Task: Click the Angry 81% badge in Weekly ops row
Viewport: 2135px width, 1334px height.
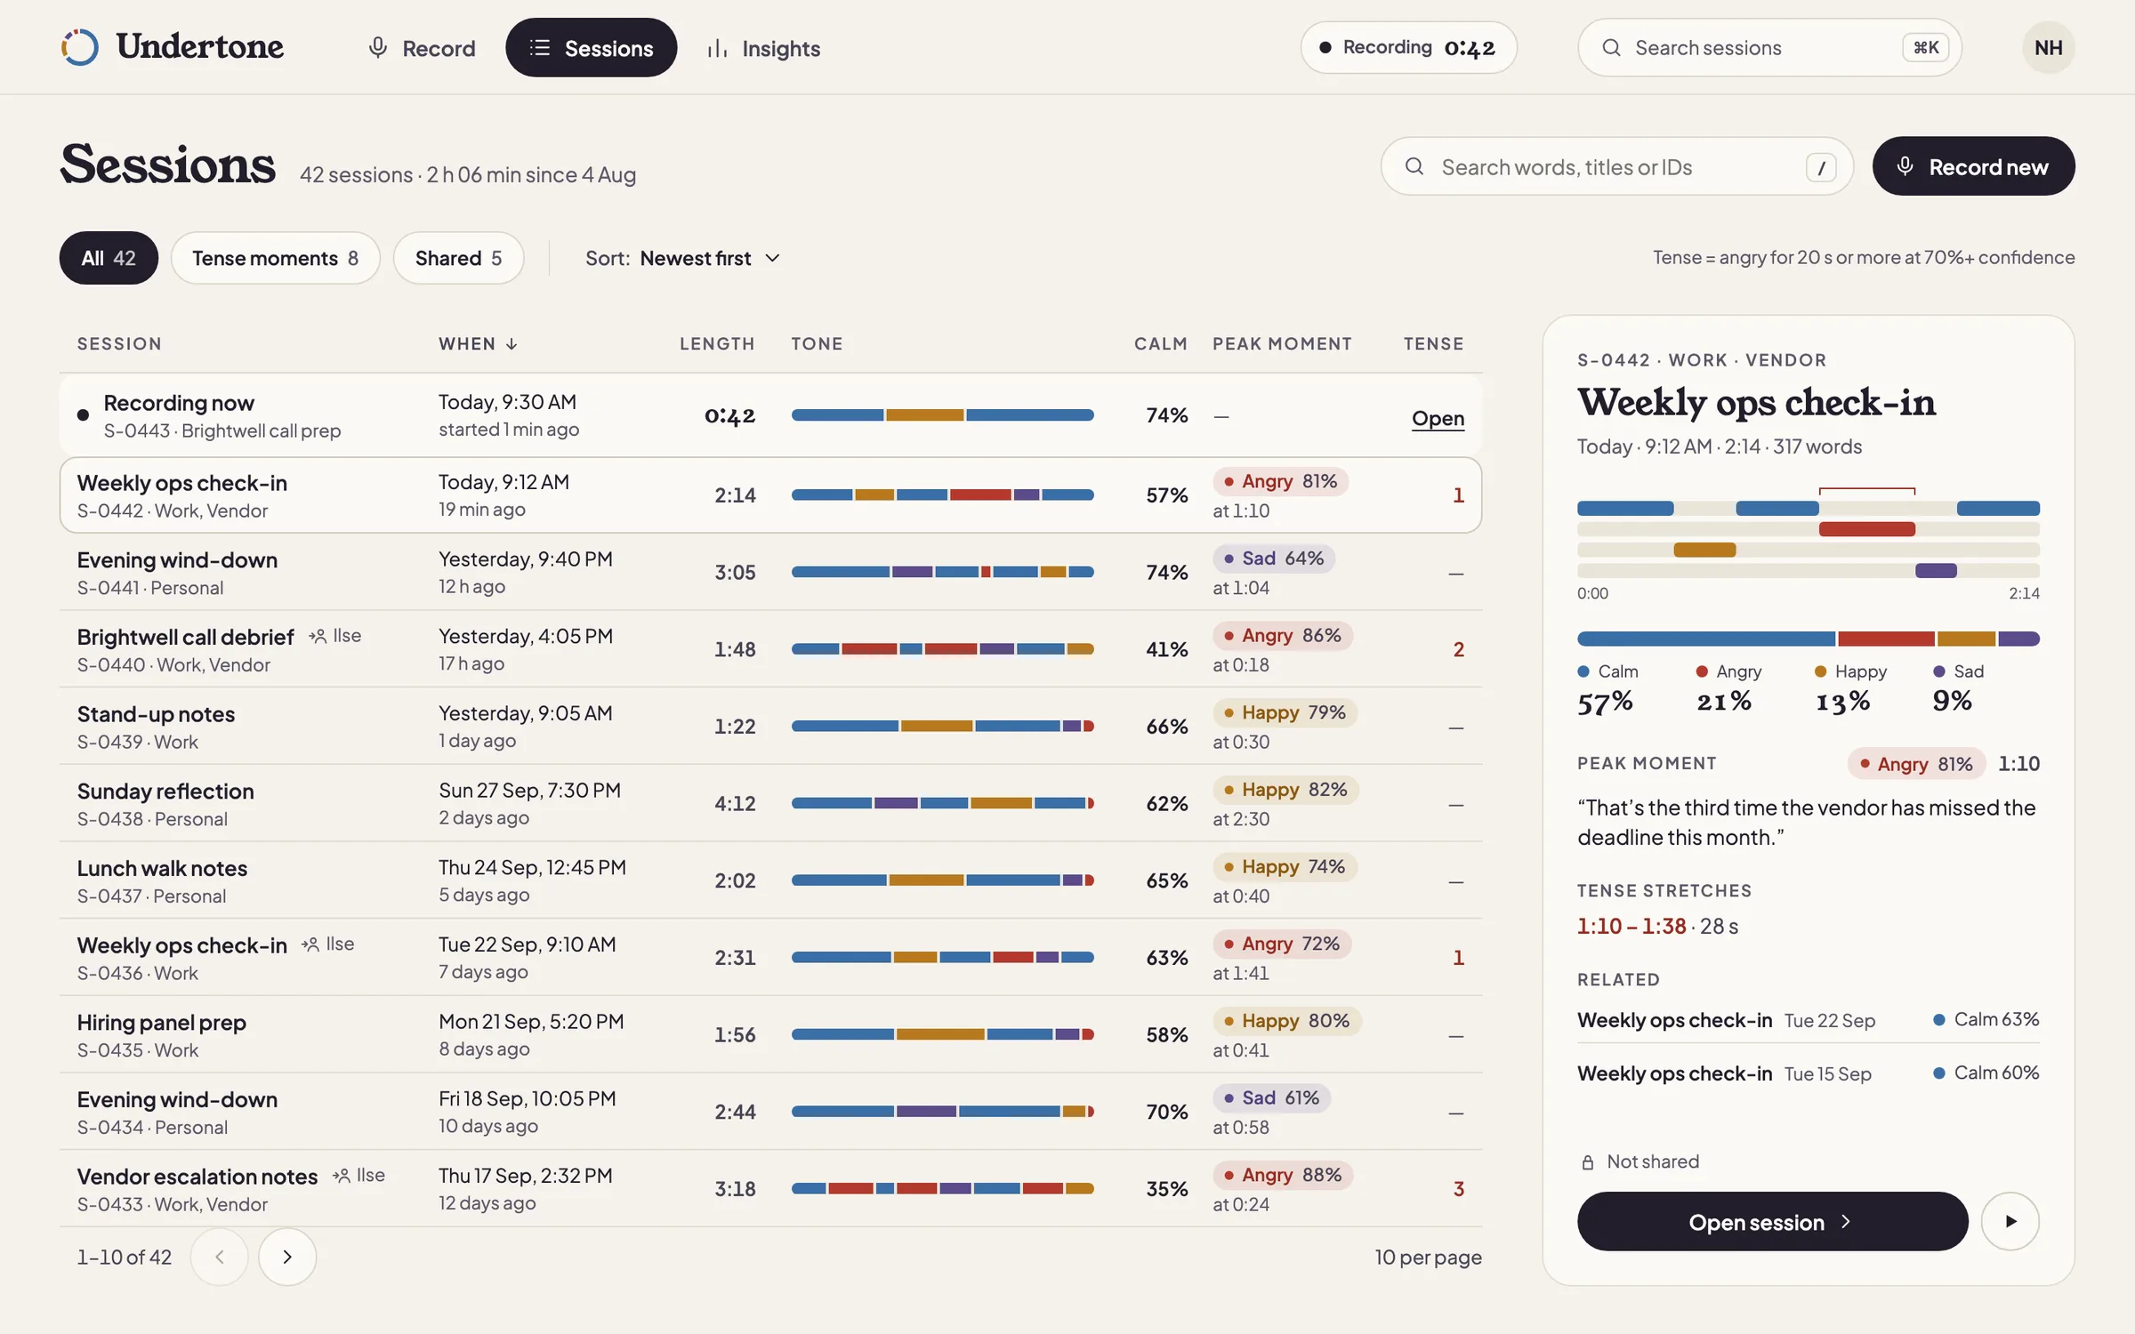Action: (1280, 481)
